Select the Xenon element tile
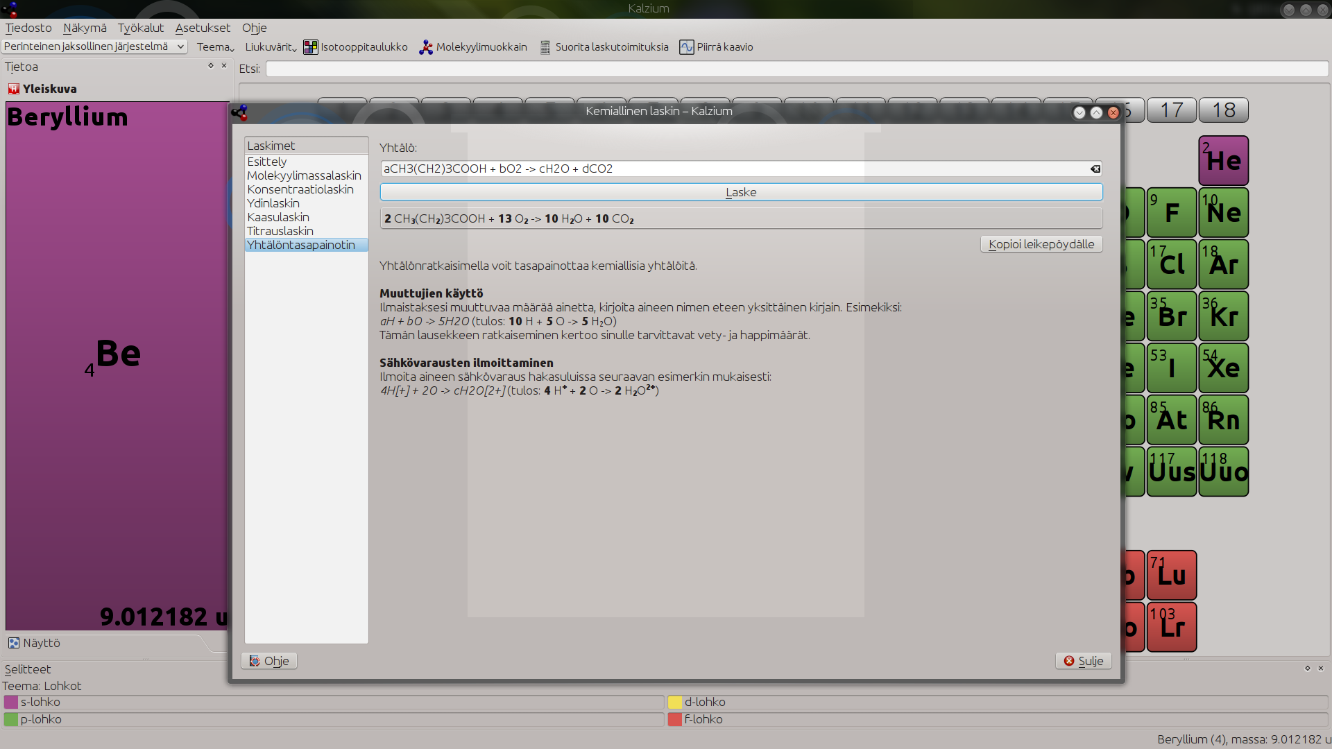 [x=1224, y=368]
